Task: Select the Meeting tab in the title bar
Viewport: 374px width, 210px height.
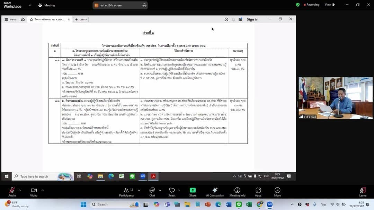Action: click(x=47, y=5)
